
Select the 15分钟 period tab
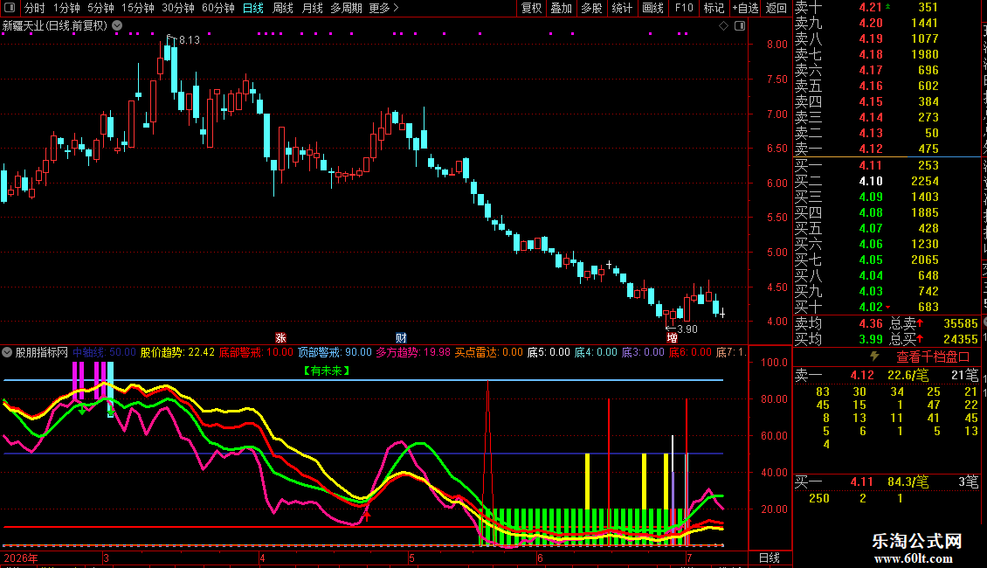click(137, 8)
